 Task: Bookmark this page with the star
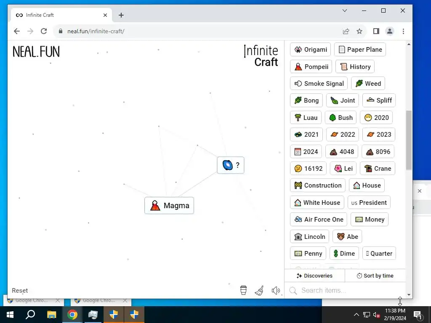[359, 31]
